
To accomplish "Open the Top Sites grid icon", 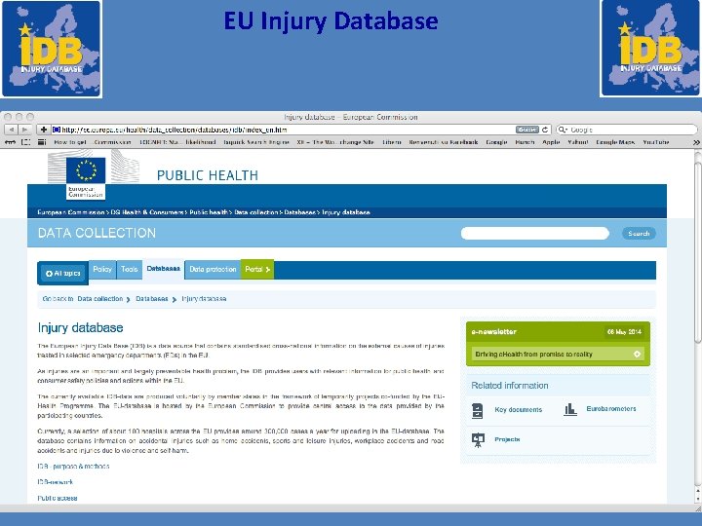I will pyautogui.click(x=42, y=142).
